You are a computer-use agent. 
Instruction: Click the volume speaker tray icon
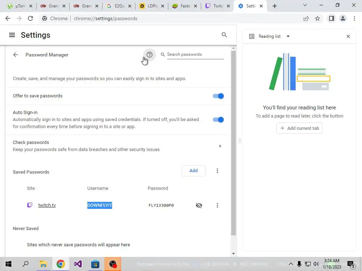coord(316,264)
